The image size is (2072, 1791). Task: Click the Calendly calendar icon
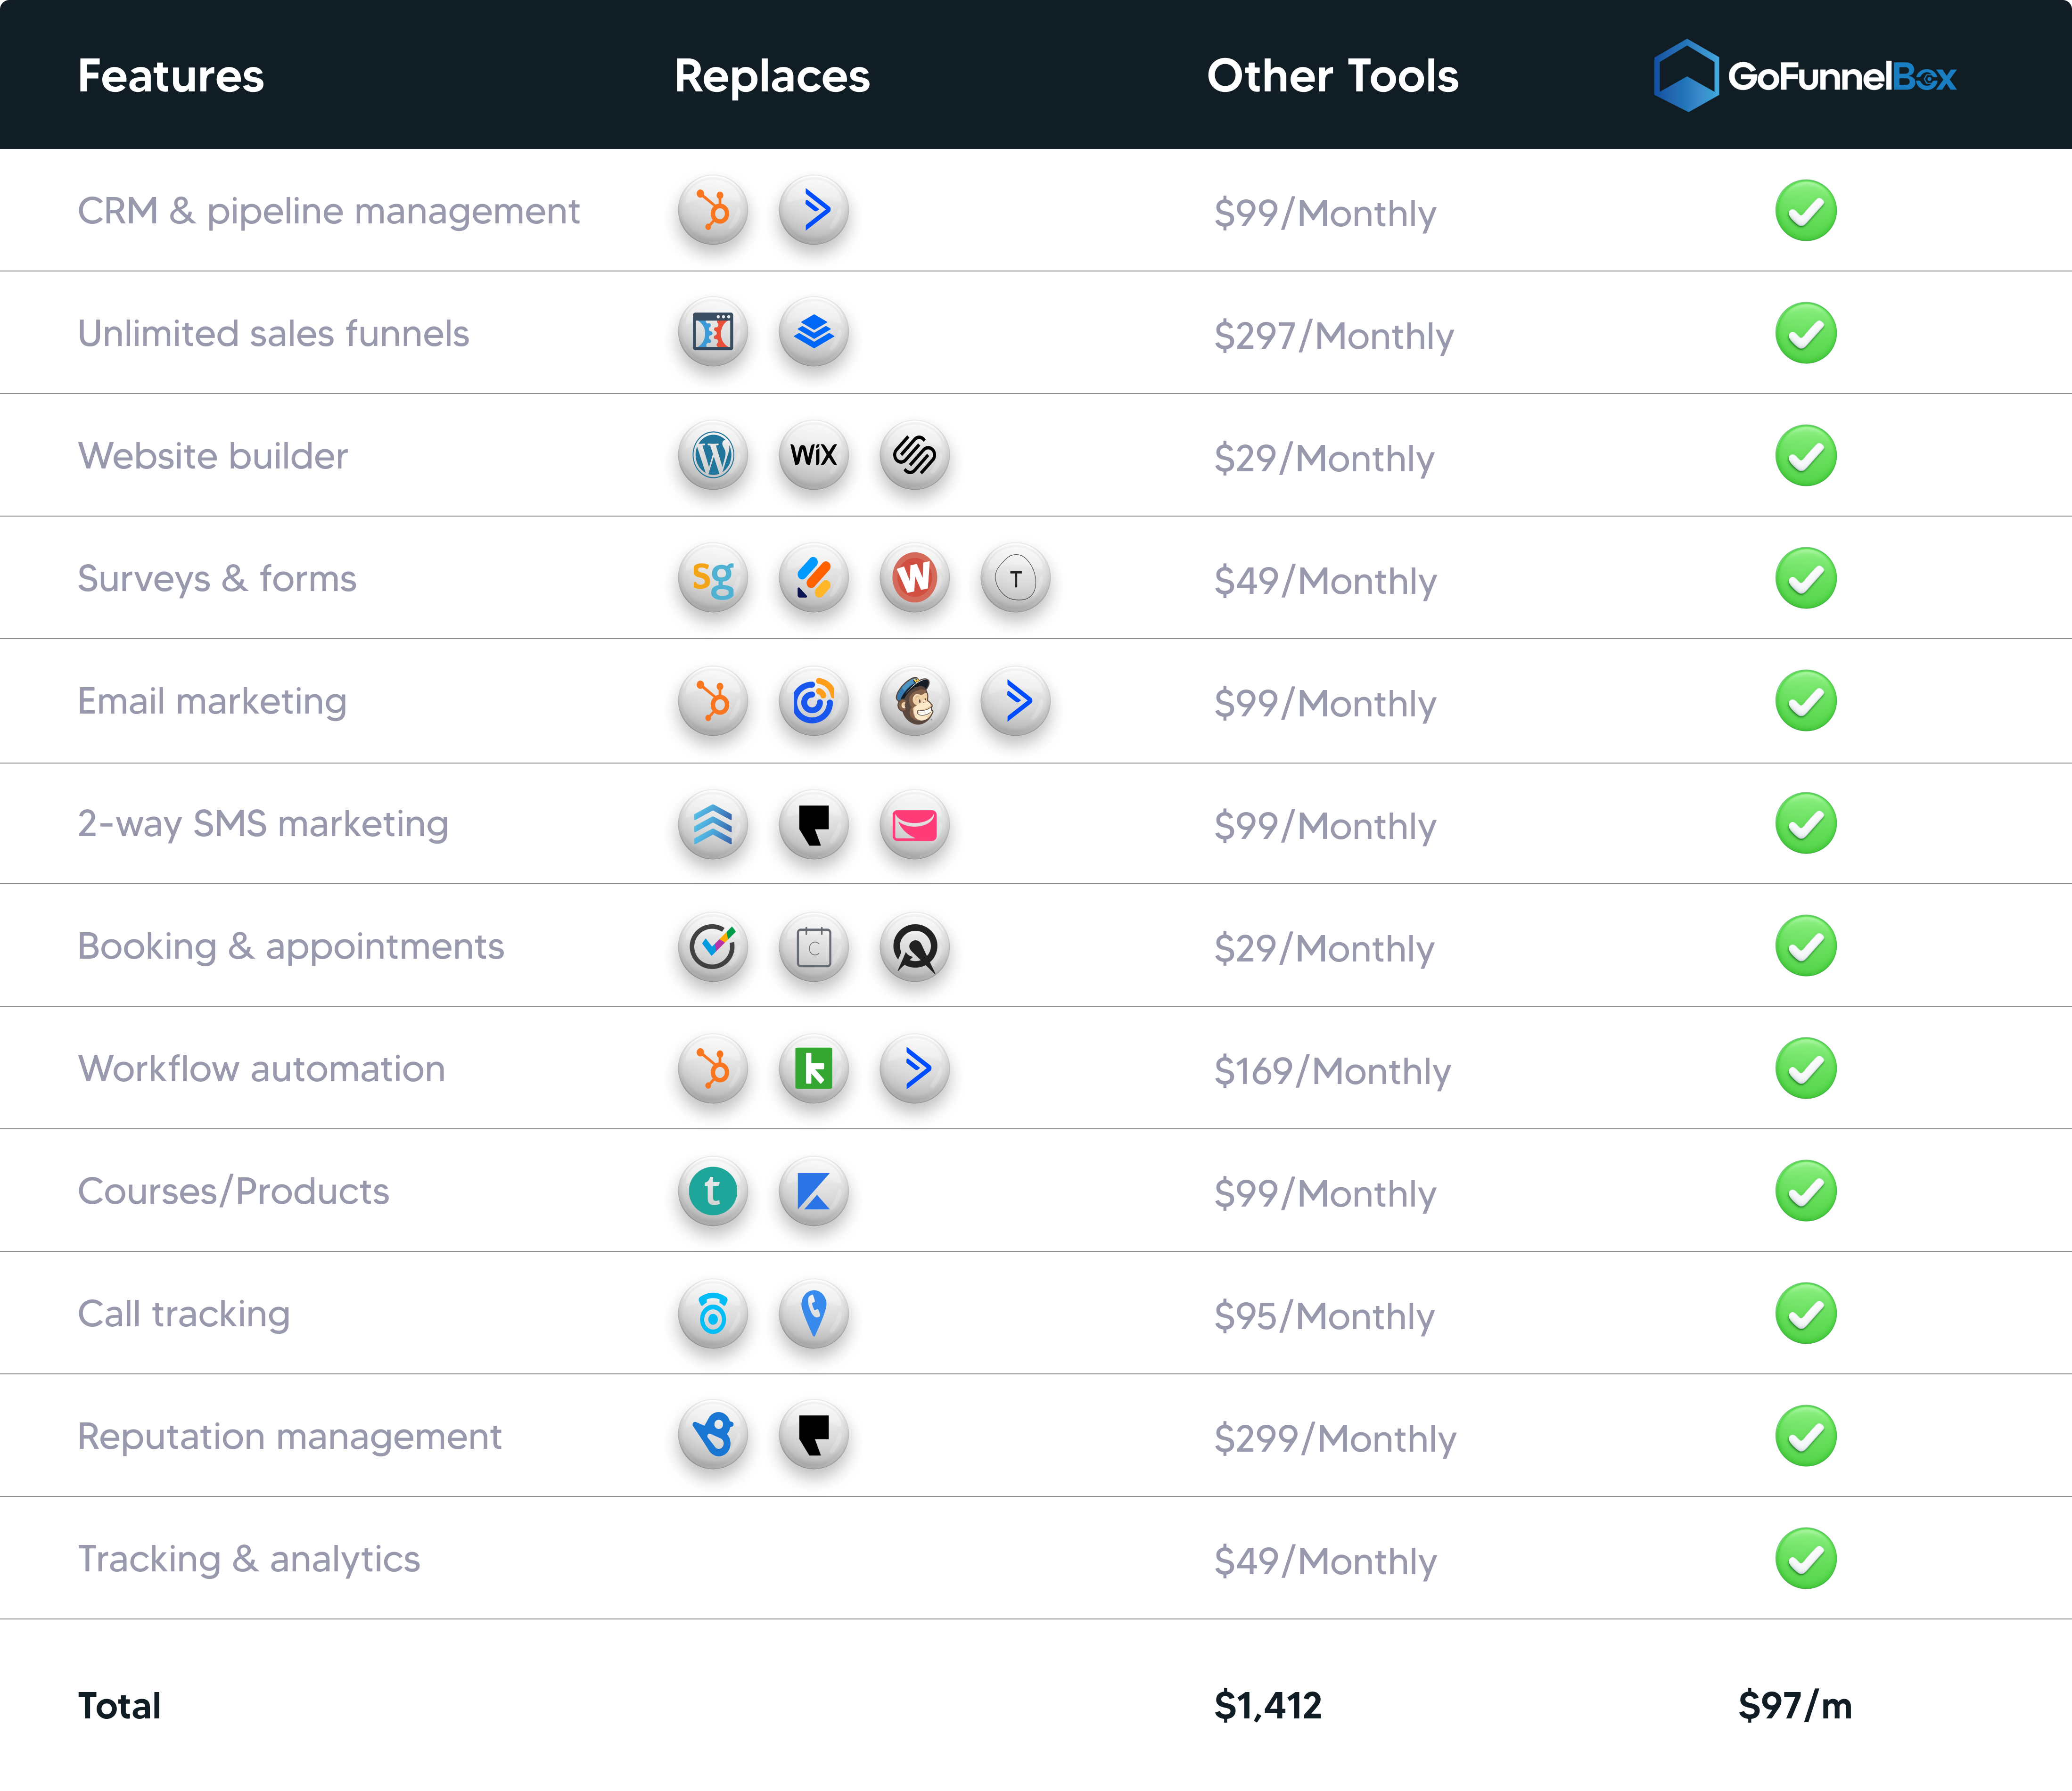(x=814, y=946)
